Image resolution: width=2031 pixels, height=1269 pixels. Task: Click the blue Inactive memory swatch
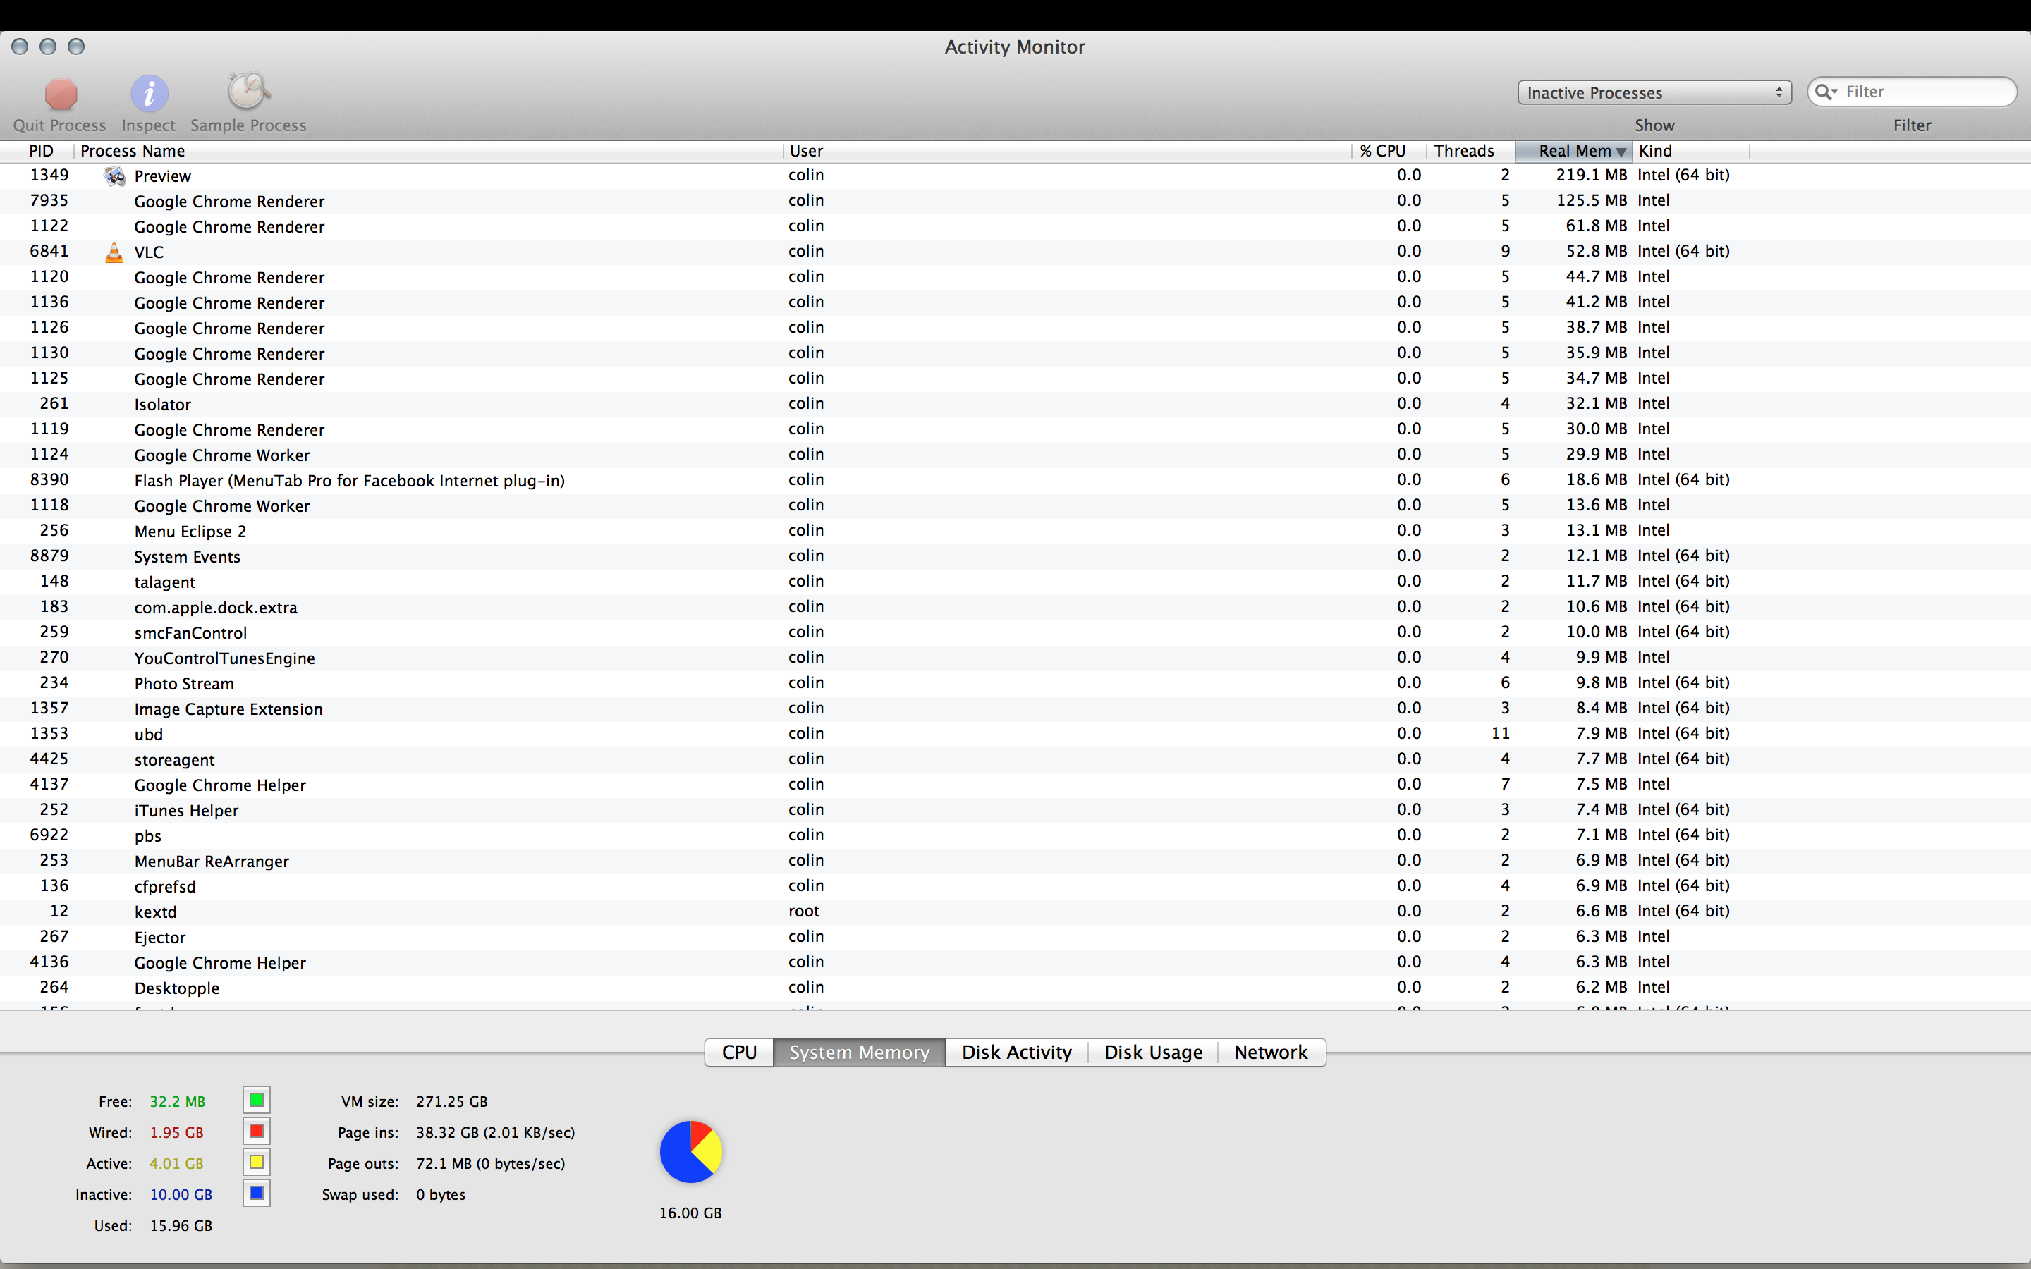[257, 1194]
